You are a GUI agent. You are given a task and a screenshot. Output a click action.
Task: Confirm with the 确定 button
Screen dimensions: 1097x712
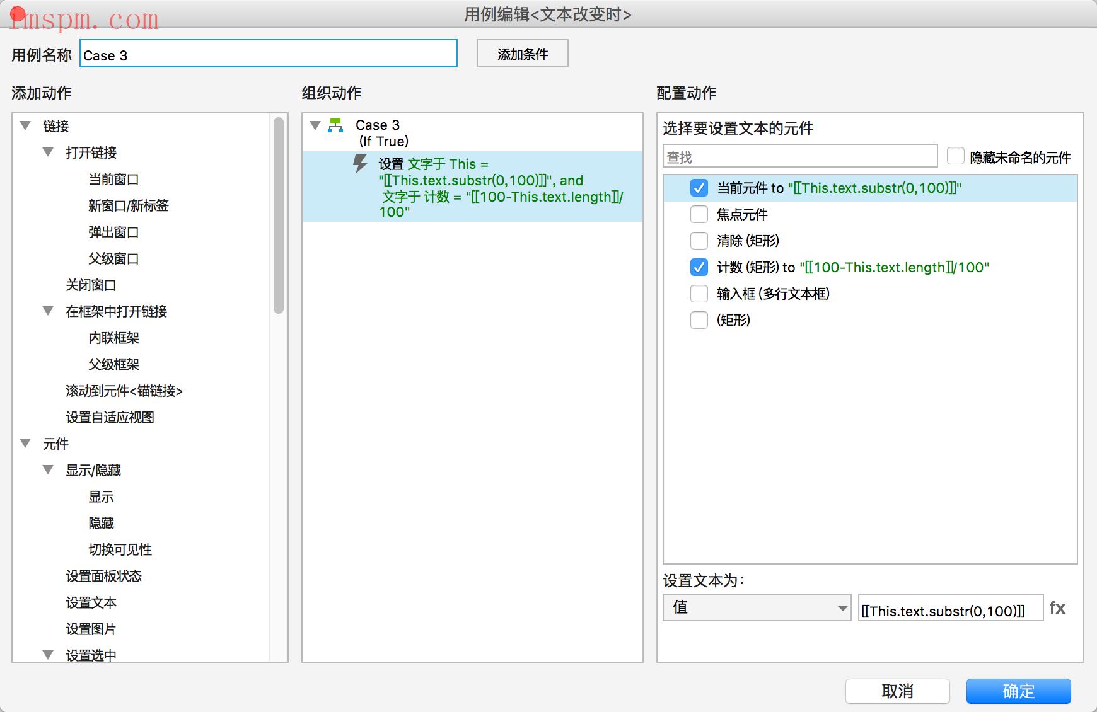pyautogui.click(x=1018, y=691)
